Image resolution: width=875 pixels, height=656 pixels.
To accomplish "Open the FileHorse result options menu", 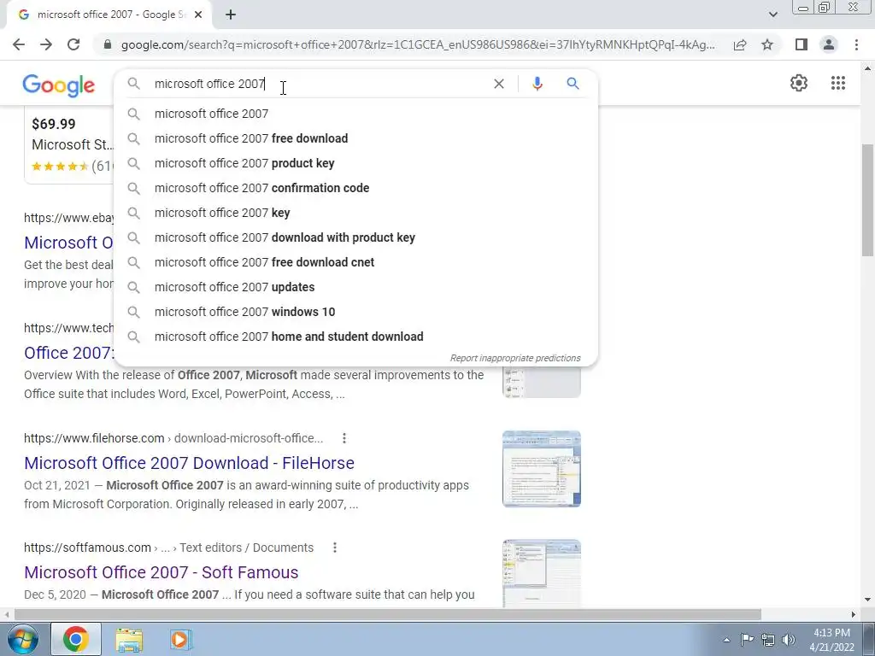I will point(344,438).
